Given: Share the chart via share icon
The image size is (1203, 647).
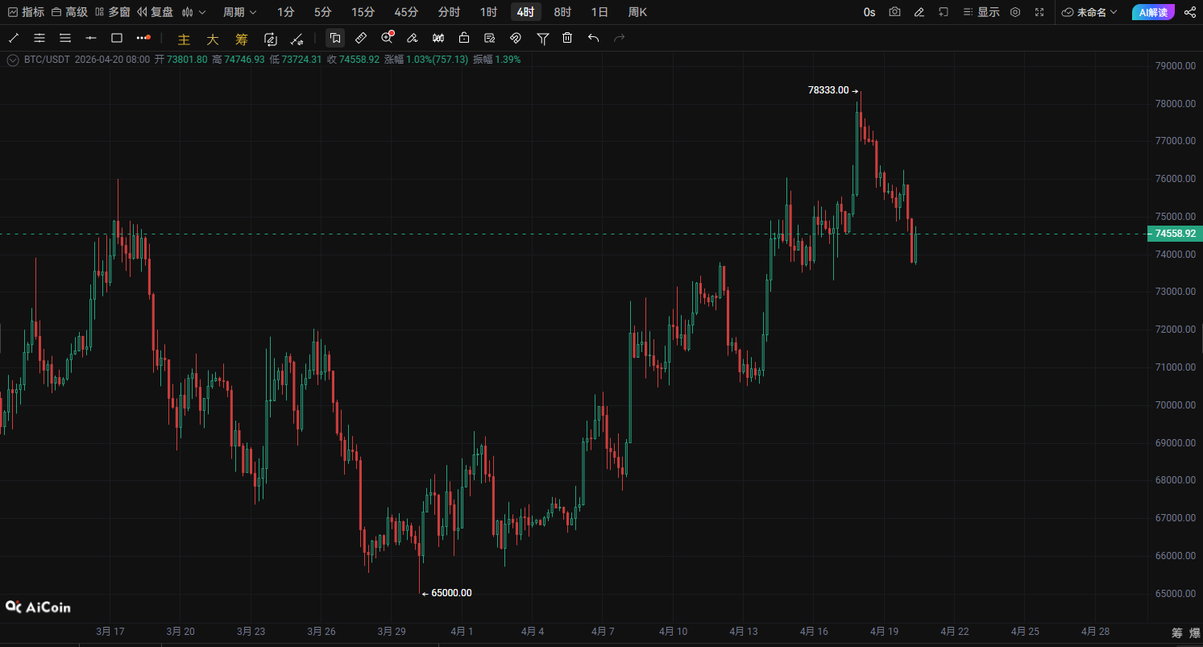Looking at the screenshot, I should [1190, 12].
